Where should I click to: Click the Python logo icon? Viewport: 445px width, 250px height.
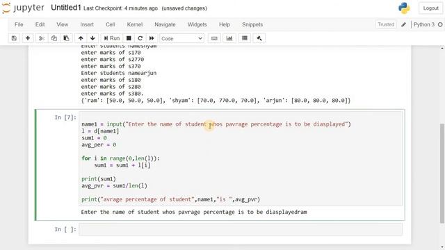[404, 8]
